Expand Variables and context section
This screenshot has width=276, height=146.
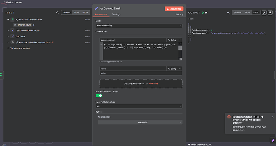pyautogui.click(x=8, y=48)
